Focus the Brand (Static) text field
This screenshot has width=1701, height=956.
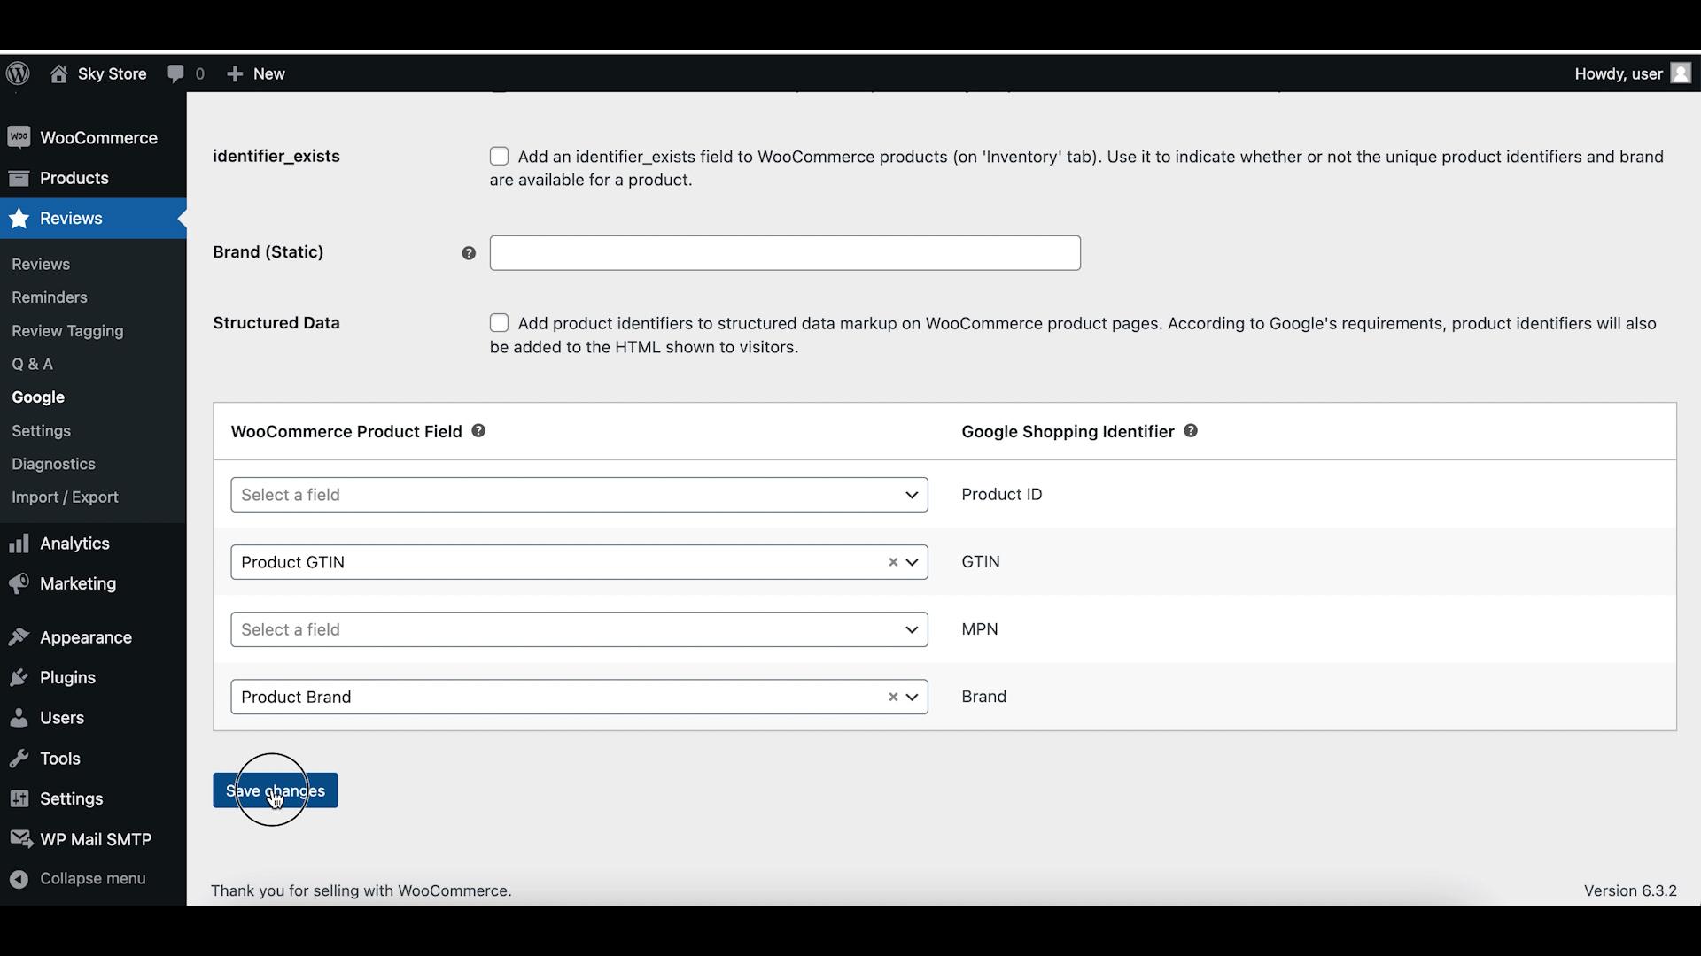coord(785,253)
